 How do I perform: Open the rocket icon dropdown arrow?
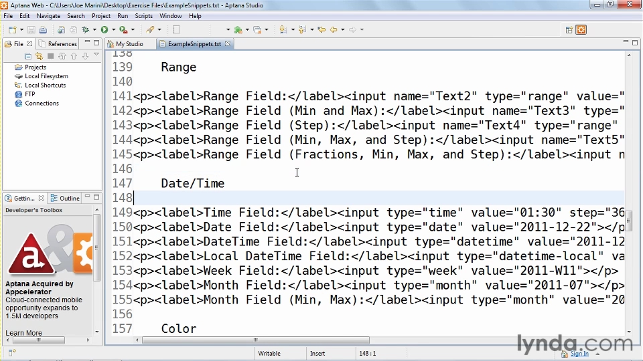click(x=159, y=29)
